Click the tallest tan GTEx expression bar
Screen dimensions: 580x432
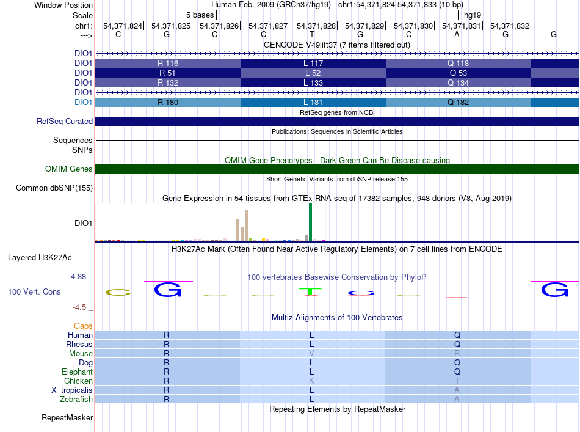point(247,225)
